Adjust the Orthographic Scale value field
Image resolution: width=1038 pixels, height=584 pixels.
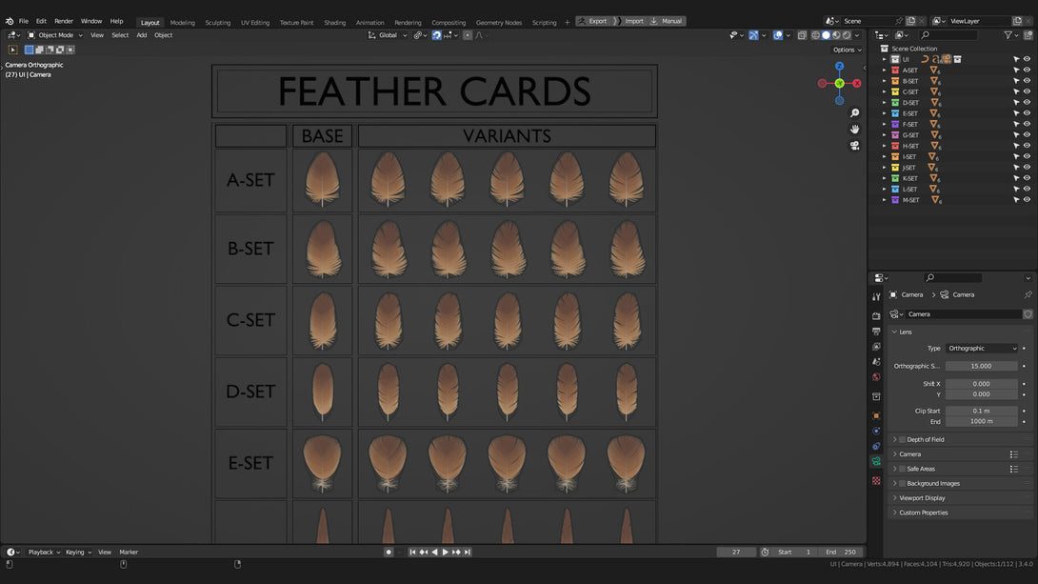pyautogui.click(x=982, y=366)
